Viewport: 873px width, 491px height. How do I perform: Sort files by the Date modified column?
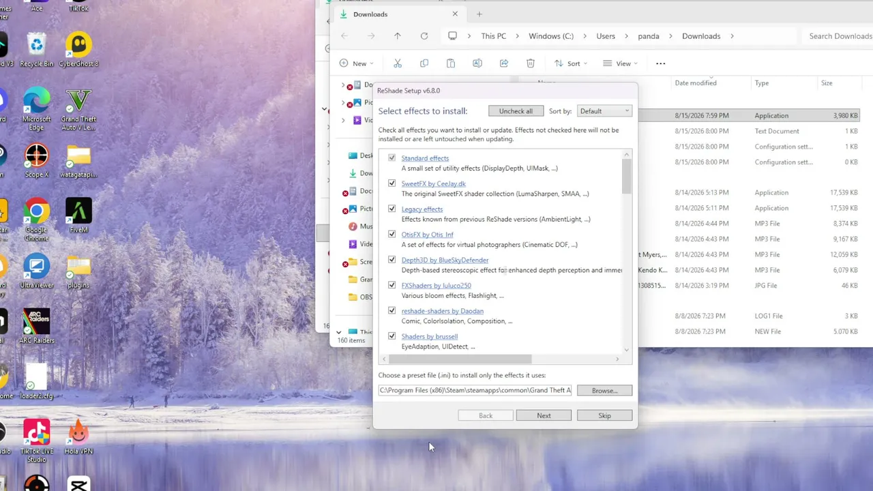coord(696,83)
